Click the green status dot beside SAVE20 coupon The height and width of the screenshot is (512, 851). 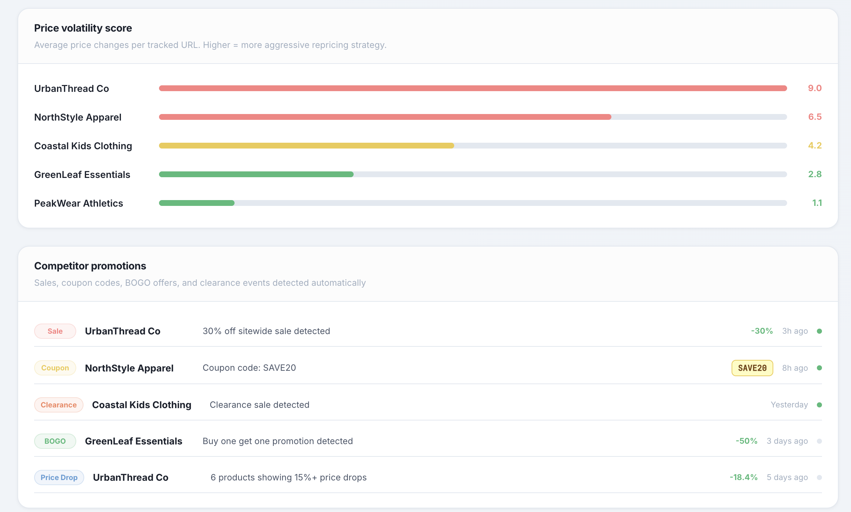click(819, 367)
